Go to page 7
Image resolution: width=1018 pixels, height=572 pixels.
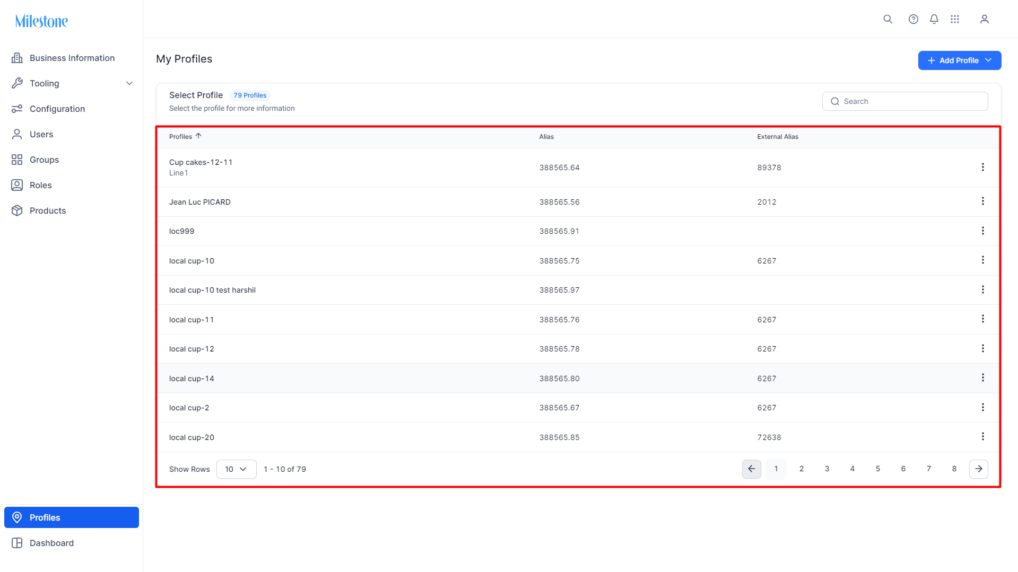(929, 469)
